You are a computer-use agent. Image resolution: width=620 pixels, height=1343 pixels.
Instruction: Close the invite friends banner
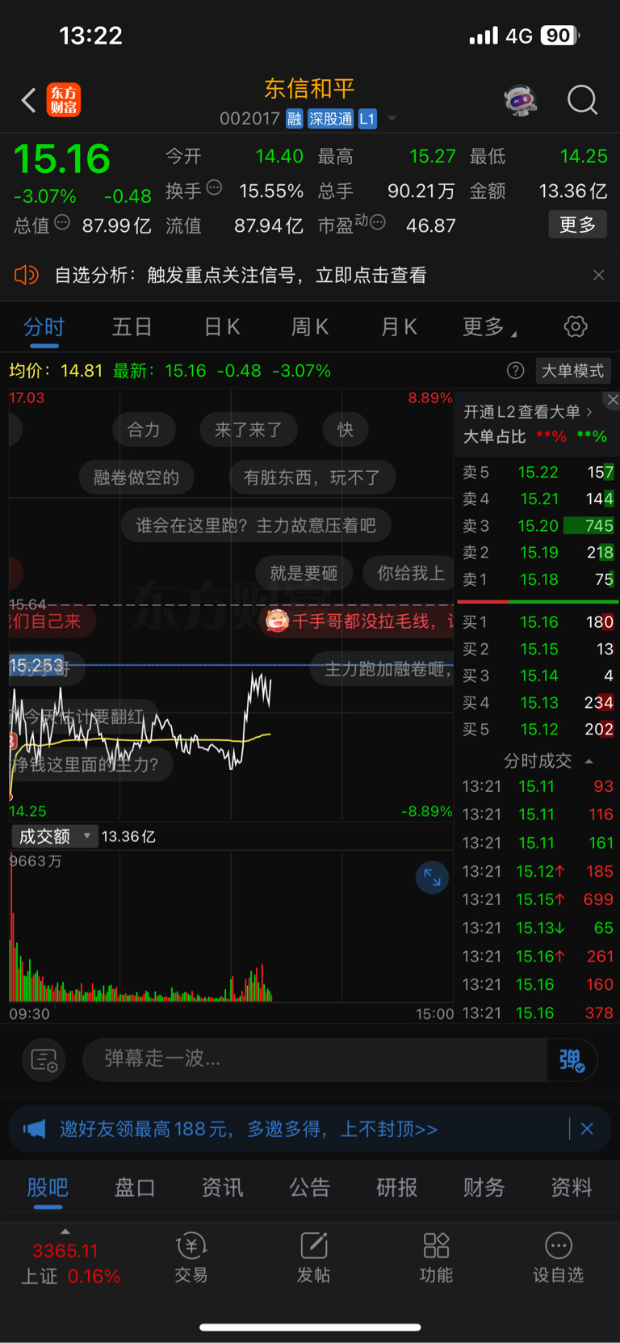click(x=588, y=1129)
